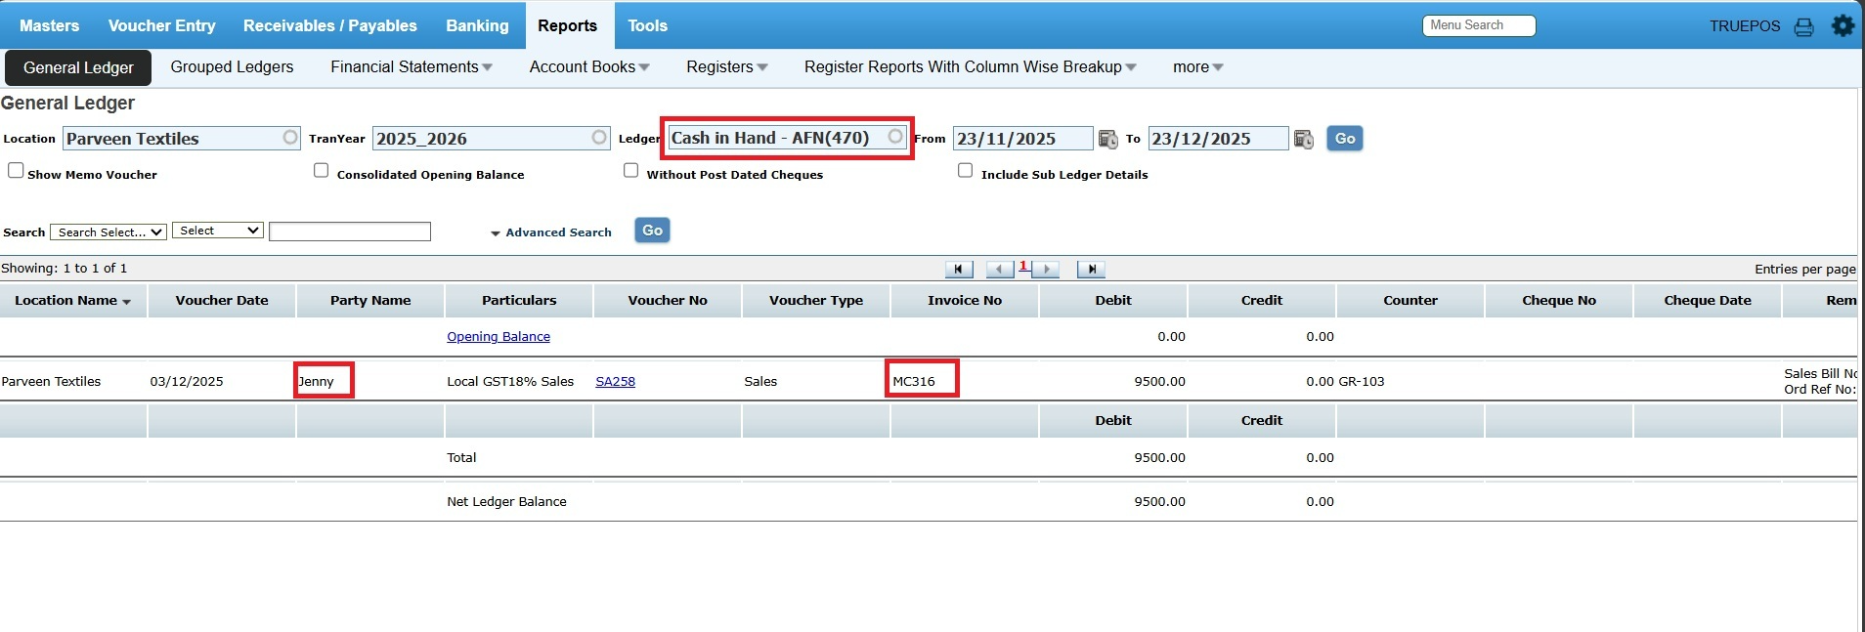Click the Voucher Date column header
The width and height of the screenshot is (1865, 632).
tap(222, 301)
